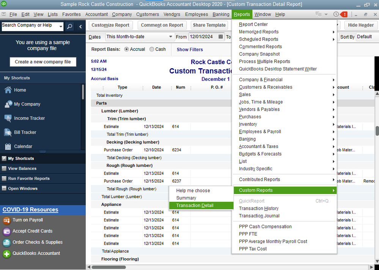Click the search magnifier icon
Viewport: 379px width, 270px height.
coord(69,27)
